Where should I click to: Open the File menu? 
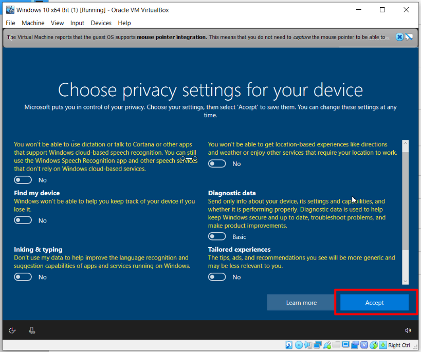click(x=10, y=23)
